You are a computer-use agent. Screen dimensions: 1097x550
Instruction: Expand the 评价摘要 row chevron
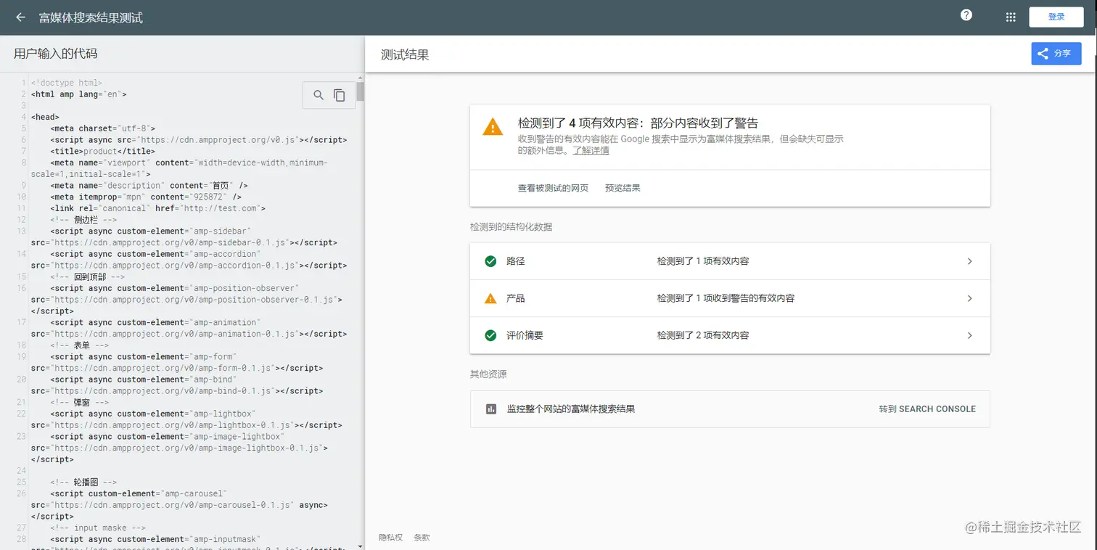tap(970, 335)
